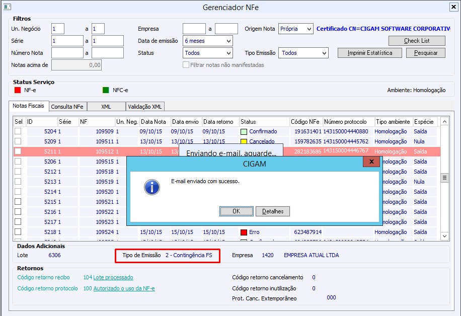461x316 pixels.
Task: Click the Data Nota column header
Action: click(x=155, y=122)
